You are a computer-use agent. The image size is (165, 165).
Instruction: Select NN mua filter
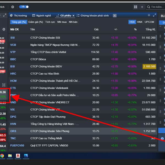(62, 22)
